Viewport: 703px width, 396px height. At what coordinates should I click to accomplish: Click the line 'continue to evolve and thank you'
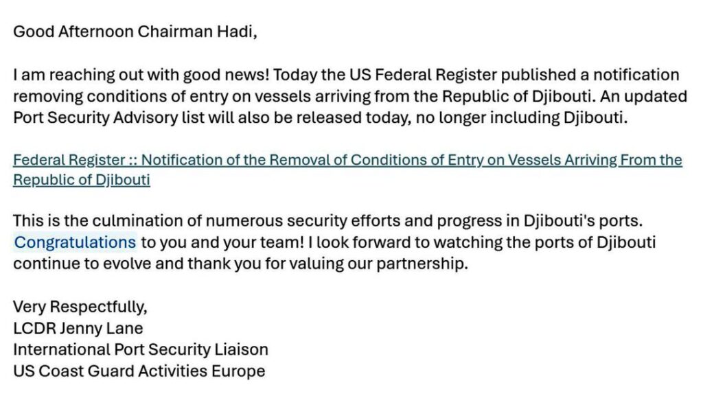(240, 264)
